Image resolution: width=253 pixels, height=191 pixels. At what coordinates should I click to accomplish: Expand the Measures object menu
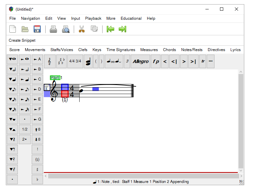point(149,50)
